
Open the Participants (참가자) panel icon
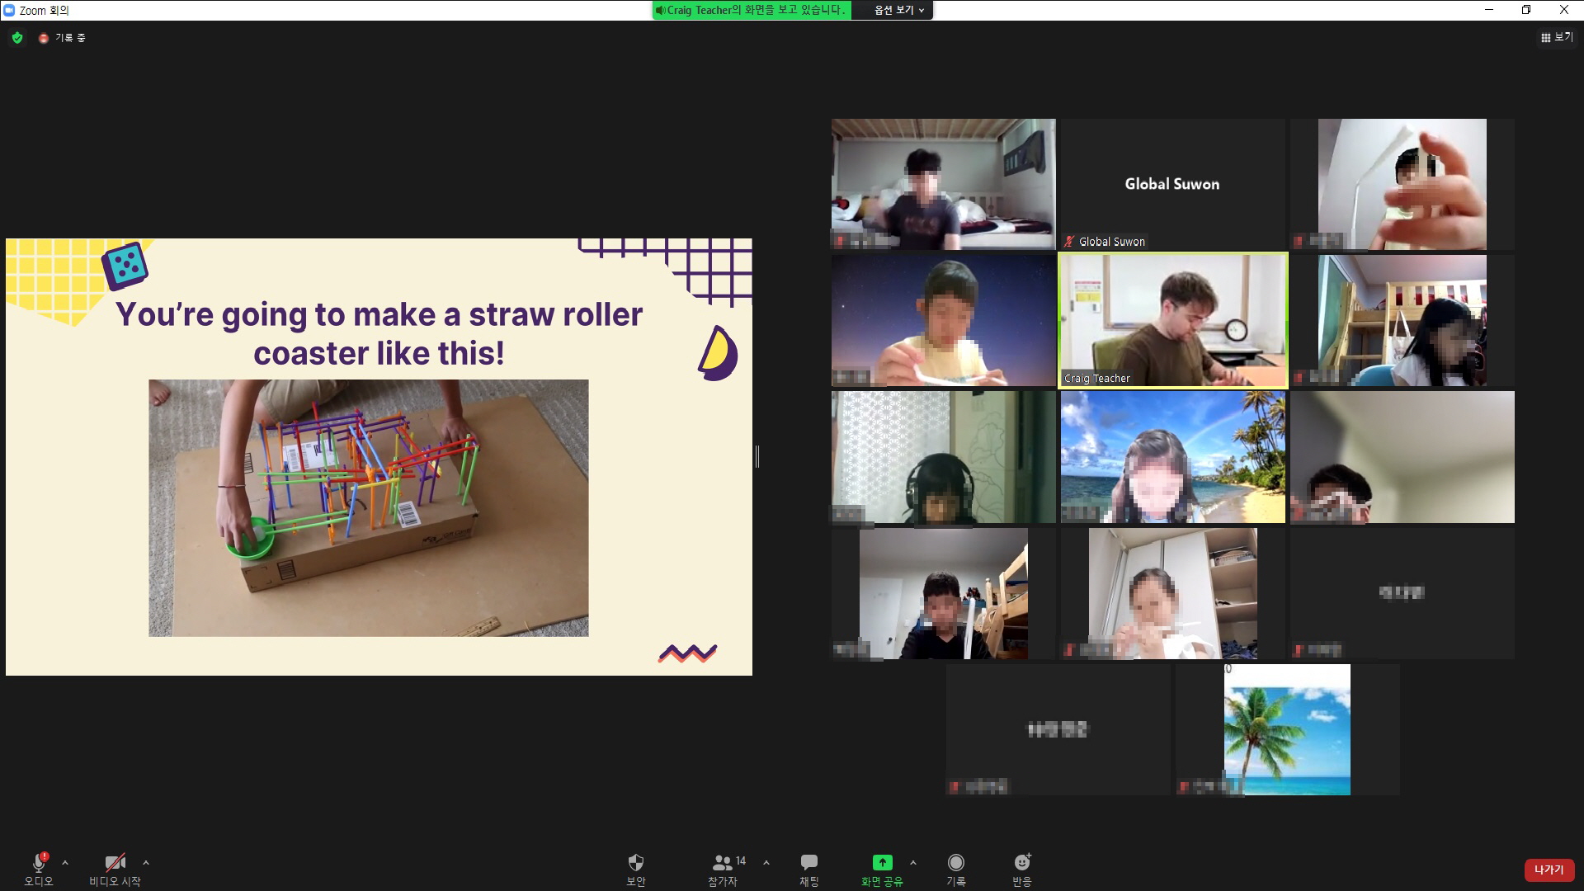723,863
